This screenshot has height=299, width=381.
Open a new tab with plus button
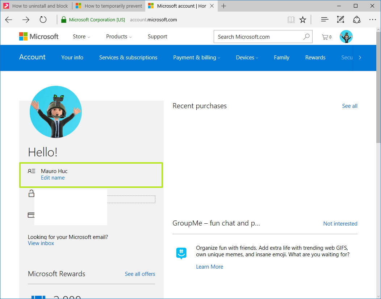click(223, 6)
